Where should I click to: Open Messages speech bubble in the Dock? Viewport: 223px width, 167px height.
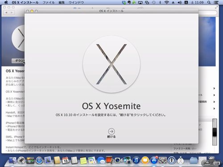pyautogui.click(x=101, y=160)
